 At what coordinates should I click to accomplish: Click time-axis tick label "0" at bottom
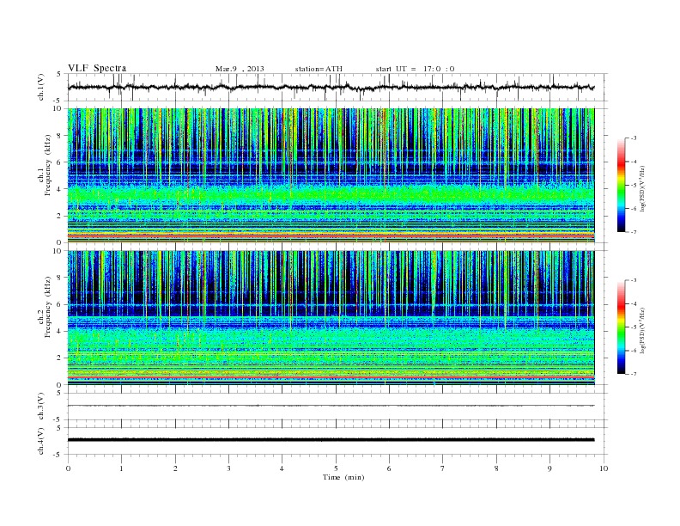(x=68, y=468)
